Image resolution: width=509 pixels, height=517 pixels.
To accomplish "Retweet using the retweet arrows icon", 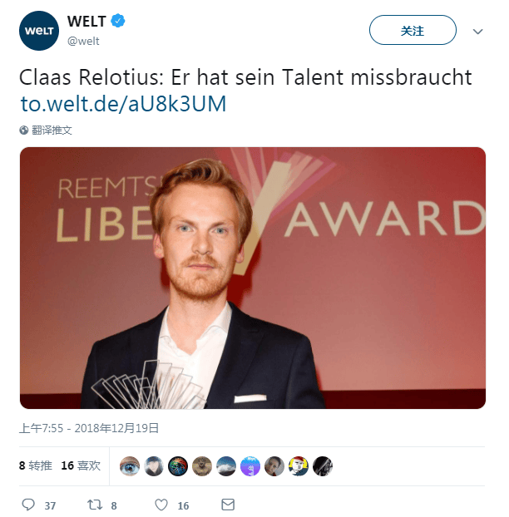I will point(95,505).
